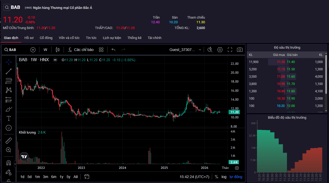329x183 pixels.
Task: Change the candlestick chart style
Action: (58, 50)
